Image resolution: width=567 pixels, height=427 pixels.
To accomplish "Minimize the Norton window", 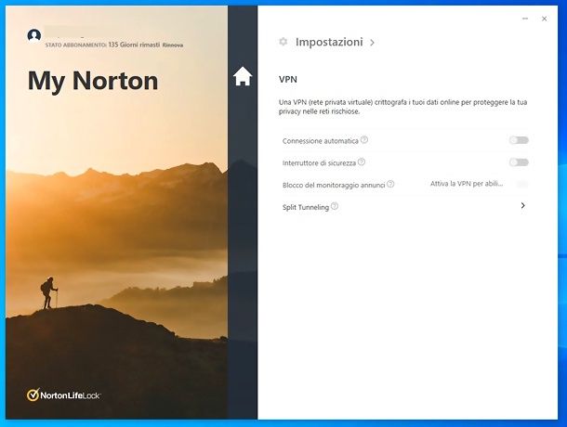I will (525, 19).
